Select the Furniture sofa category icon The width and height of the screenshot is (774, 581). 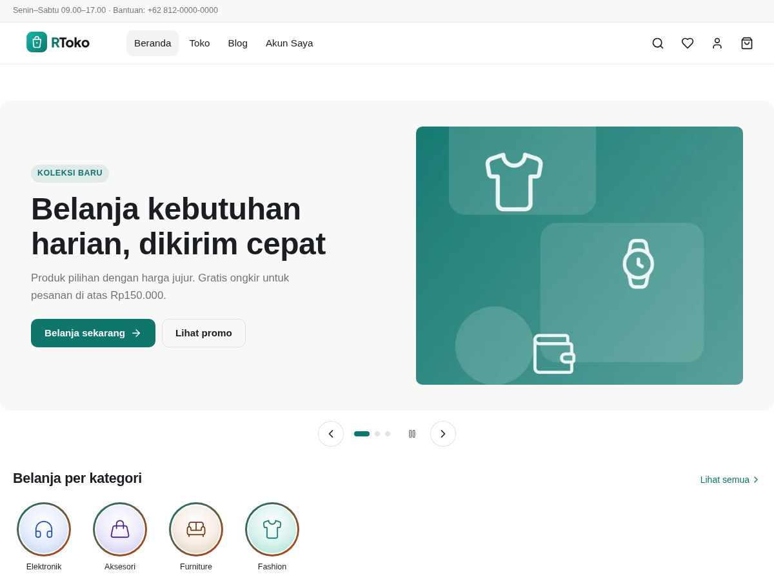[196, 529]
